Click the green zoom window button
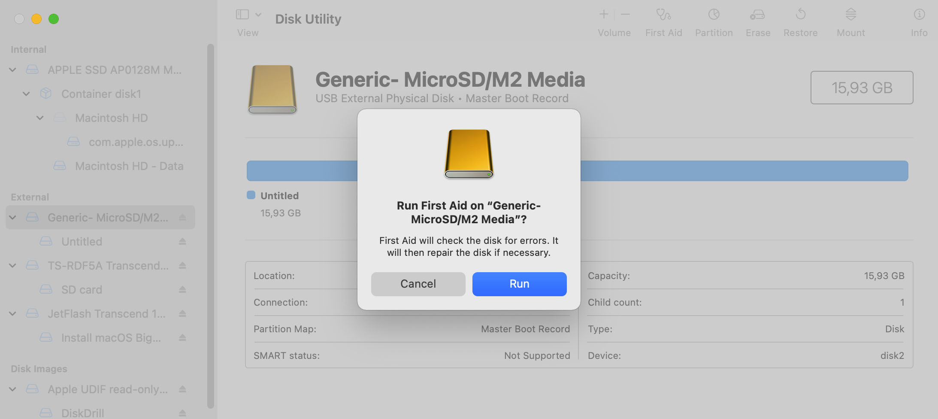The height and width of the screenshot is (419, 938). (x=54, y=19)
